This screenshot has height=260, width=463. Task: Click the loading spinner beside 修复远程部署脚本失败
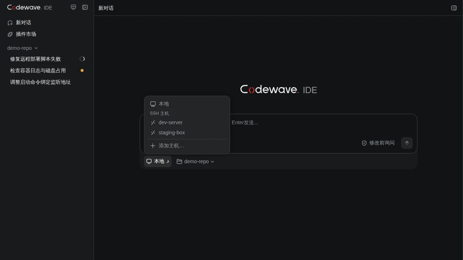(82, 59)
